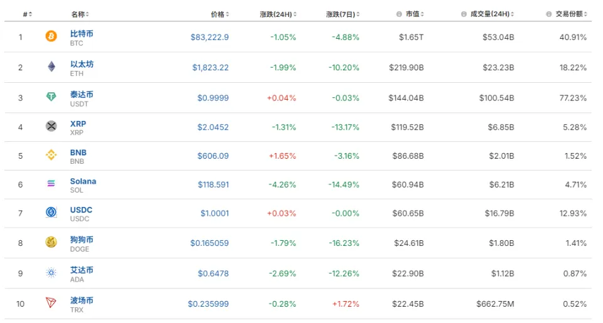
Task: Click info icon beside 交易份额 header
Action: [x=549, y=14]
